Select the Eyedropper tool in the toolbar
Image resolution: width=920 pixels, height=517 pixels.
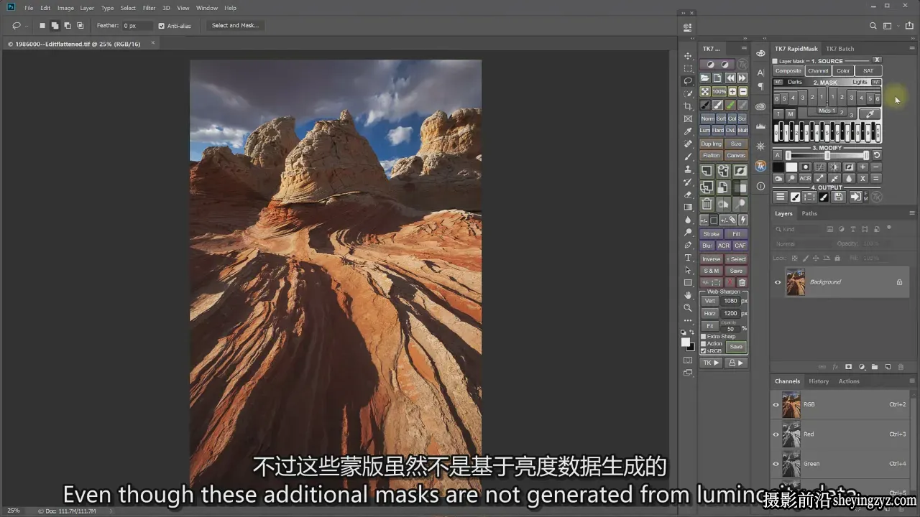(688, 131)
